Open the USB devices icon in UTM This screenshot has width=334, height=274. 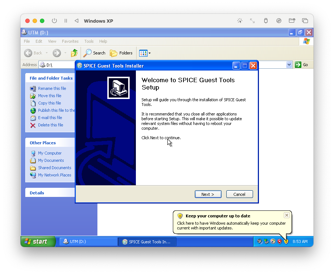click(266, 21)
